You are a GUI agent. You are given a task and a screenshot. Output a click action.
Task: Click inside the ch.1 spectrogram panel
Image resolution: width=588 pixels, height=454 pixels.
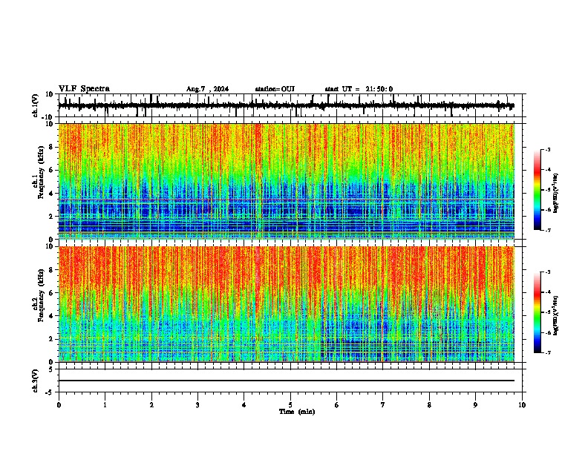point(286,181)
